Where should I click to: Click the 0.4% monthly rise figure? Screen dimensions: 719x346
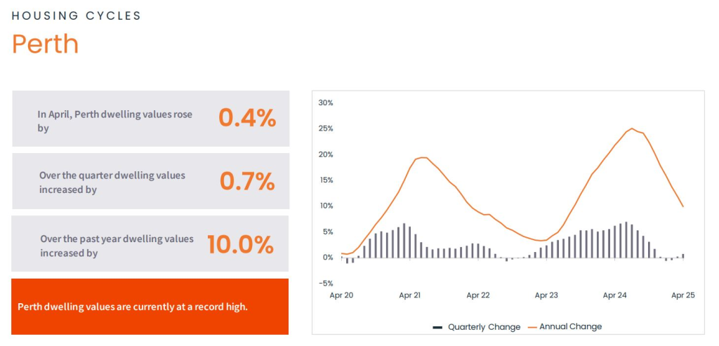[246, 118]
